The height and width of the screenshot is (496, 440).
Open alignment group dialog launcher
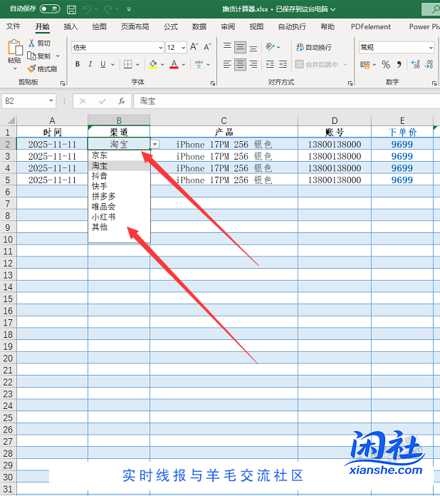pos(350,83)
